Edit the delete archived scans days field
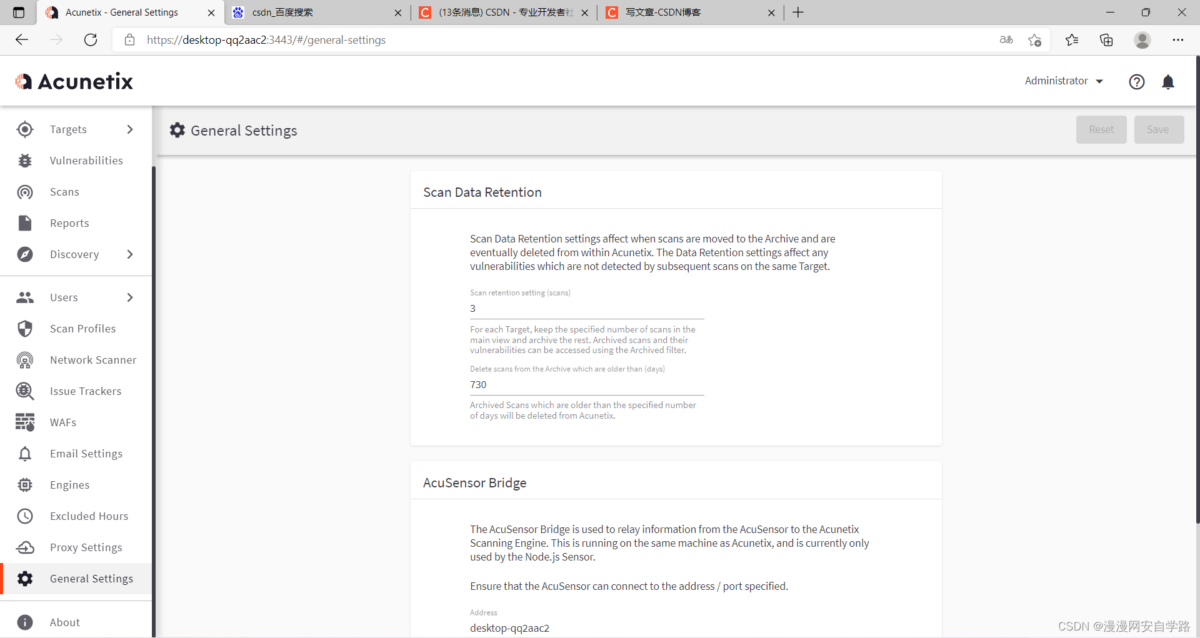 point(587,385)
